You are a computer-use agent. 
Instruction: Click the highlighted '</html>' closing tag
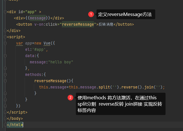(15, 125)
